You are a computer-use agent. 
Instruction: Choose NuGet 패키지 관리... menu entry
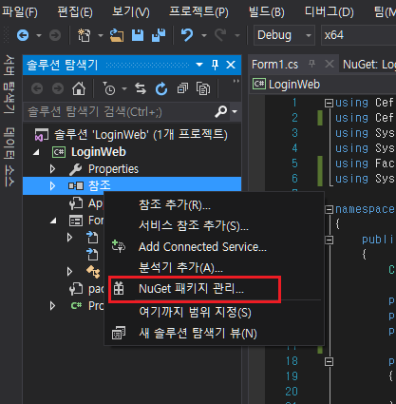214,289
